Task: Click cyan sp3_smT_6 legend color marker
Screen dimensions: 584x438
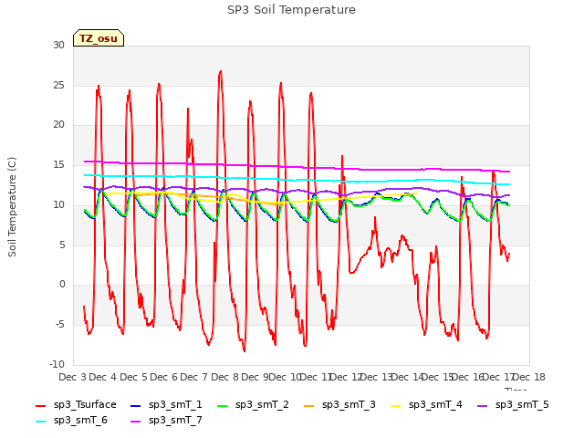Action: [40, 422]
